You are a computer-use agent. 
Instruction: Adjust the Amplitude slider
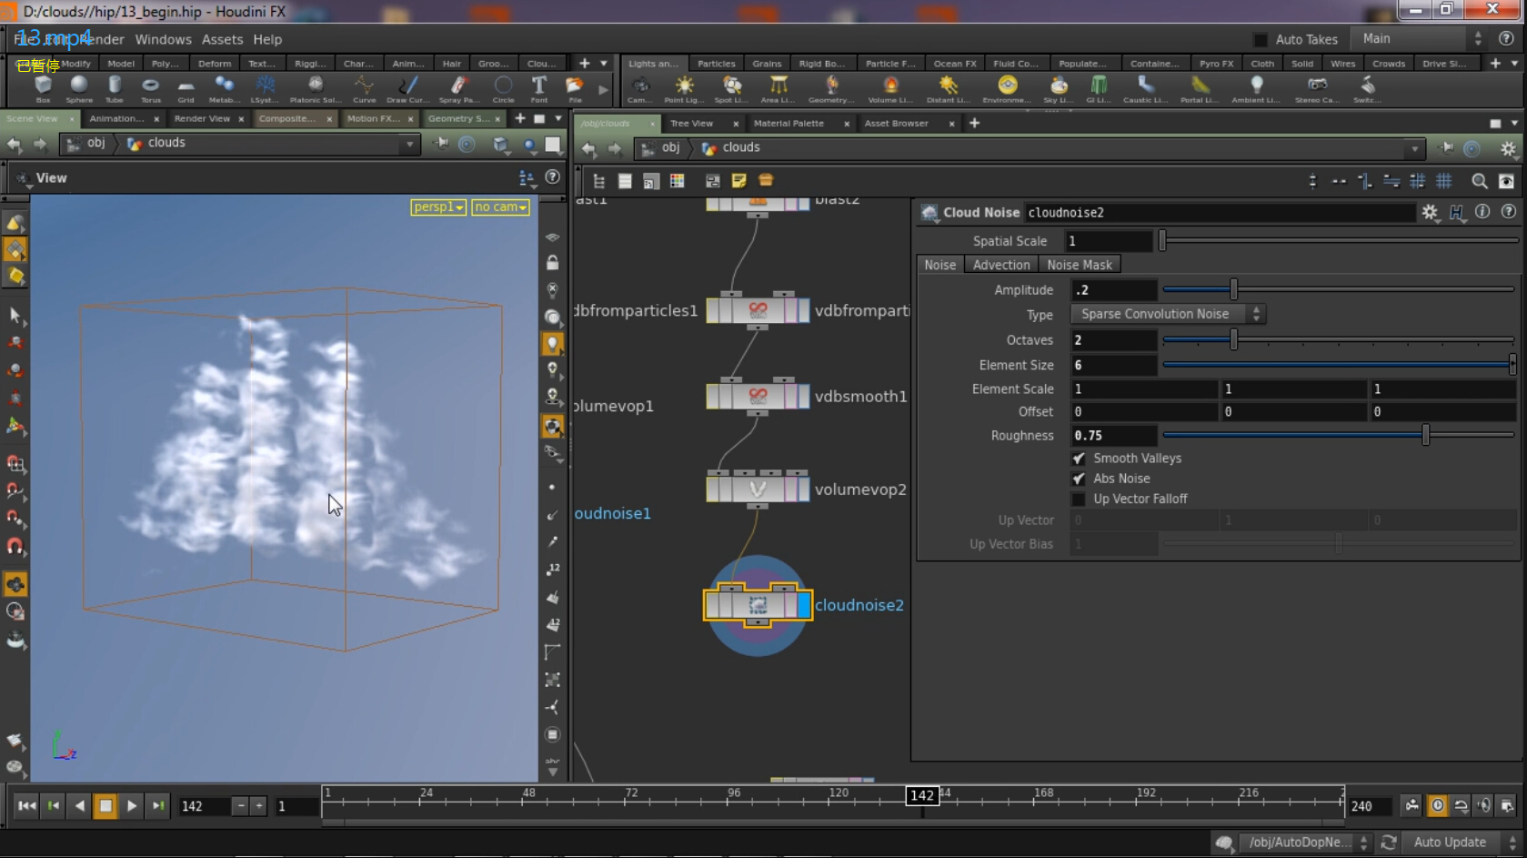pyautogui.click(x=1338, y=289)
